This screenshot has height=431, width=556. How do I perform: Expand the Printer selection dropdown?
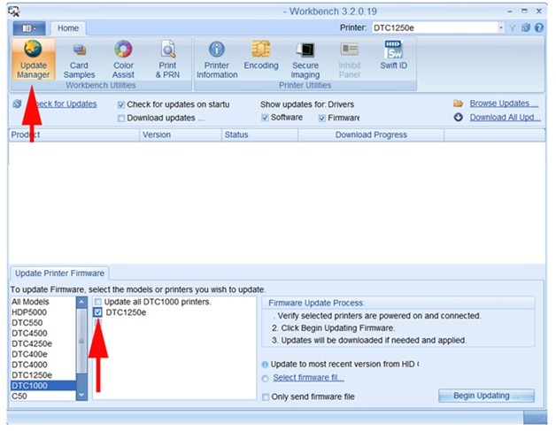501,27
